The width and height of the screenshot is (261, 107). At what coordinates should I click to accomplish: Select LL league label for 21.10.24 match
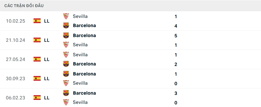[x=47, y=40]
